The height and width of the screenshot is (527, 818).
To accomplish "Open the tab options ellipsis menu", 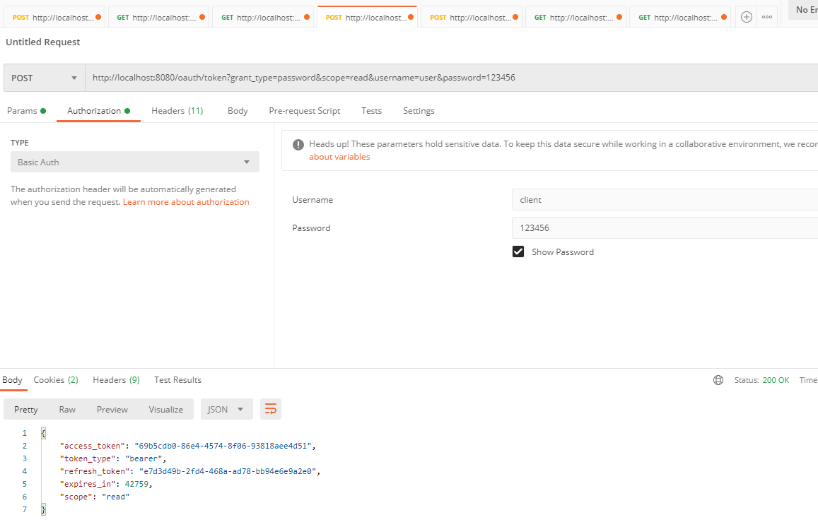I will 767,17.
